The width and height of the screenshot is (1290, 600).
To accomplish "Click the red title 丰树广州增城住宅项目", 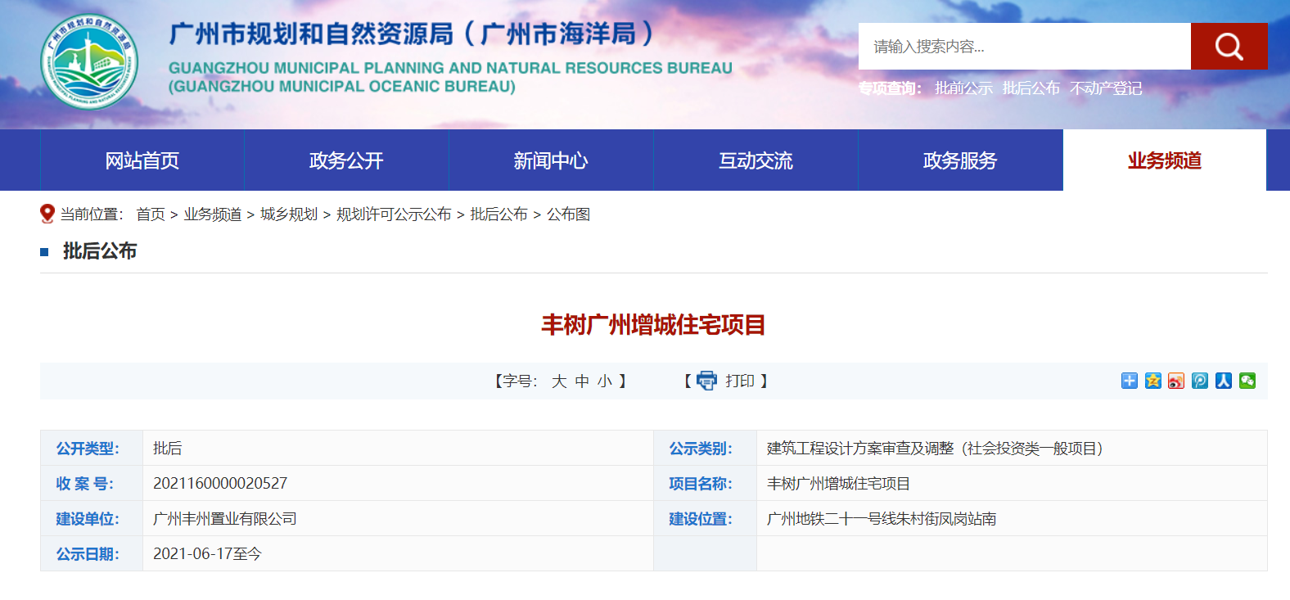I will [653, 325].
